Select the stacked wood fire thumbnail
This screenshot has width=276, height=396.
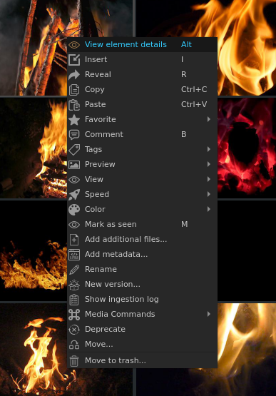(34, 148)
